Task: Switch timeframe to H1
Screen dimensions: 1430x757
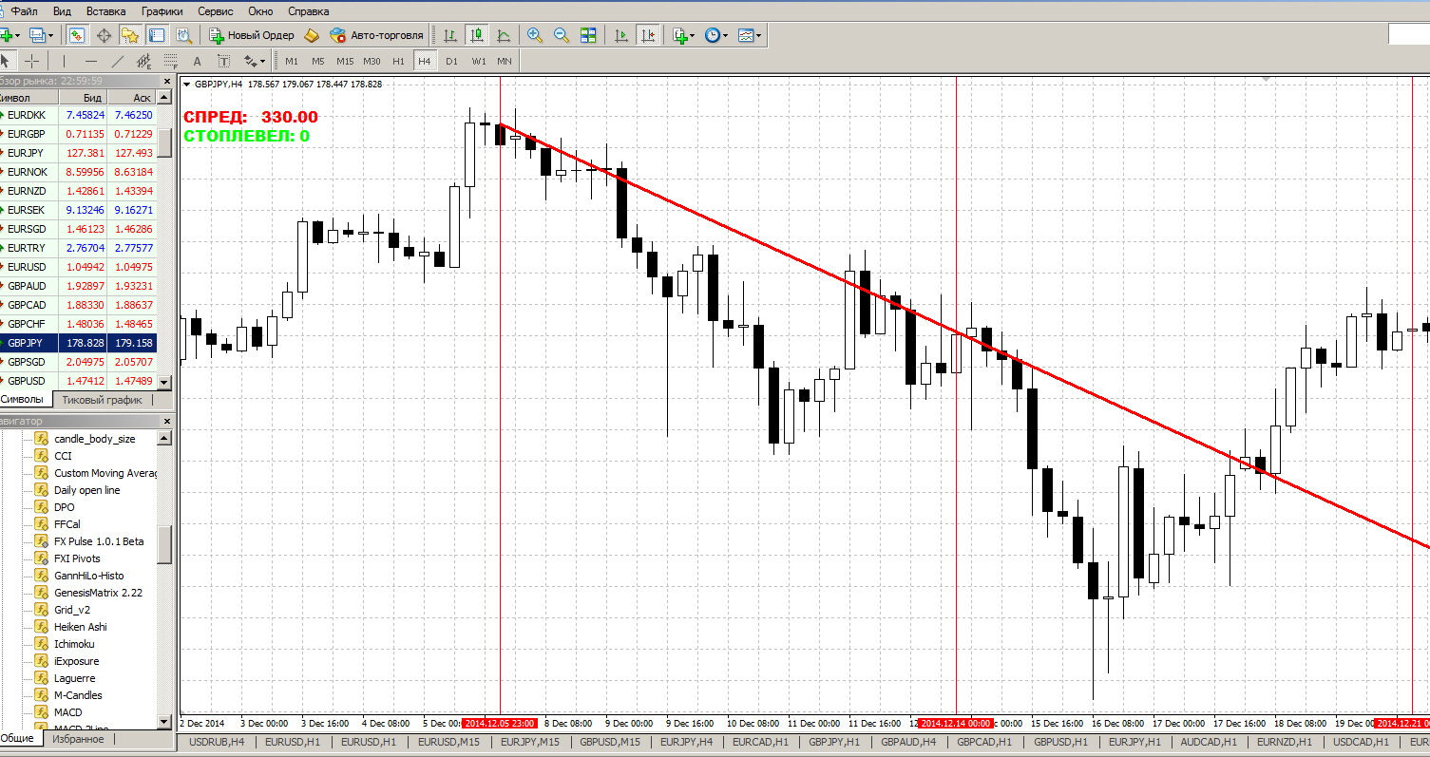Action: [398, 61]
